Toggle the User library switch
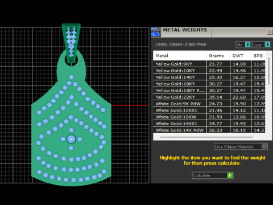 click(262, 45)
